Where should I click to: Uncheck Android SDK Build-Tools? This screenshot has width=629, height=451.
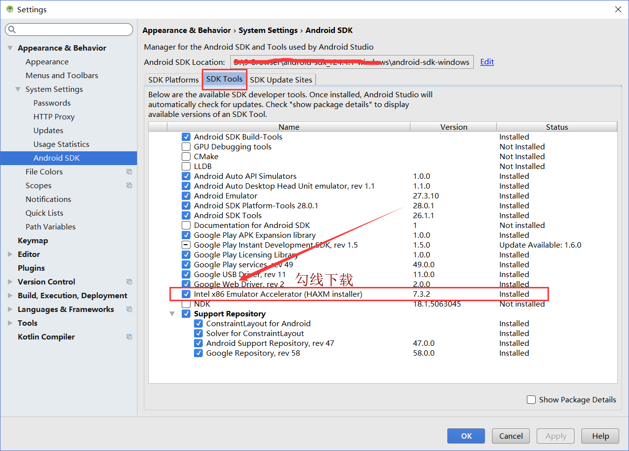(186, 137)
